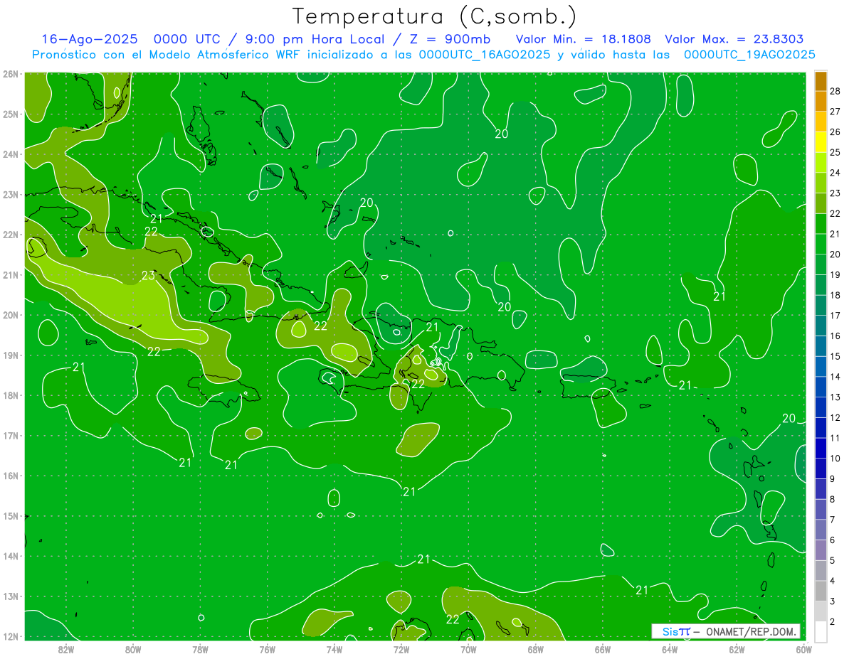Click the "Pronóstico con el Modelo Atmosférico WRF" line
Image resolution: width=854 pixels, height=659 pixels.
pos(423,55)
